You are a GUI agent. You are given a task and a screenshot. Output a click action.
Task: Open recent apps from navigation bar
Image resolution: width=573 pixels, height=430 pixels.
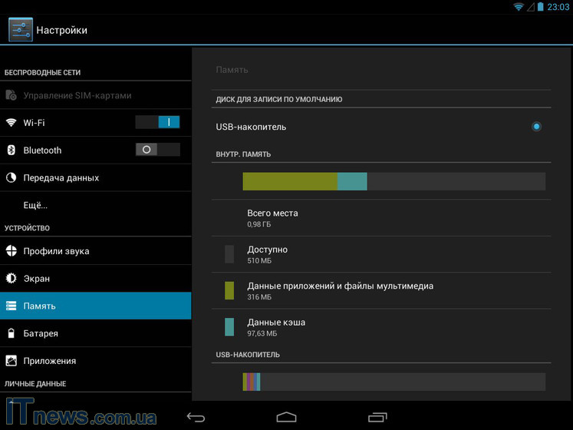[377, 417]
